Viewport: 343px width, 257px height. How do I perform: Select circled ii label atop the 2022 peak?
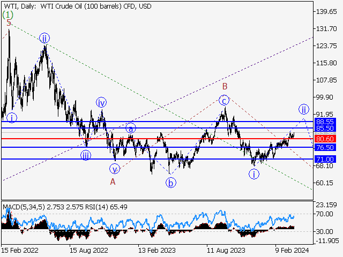pyautogui.click(x=44, y=39)
